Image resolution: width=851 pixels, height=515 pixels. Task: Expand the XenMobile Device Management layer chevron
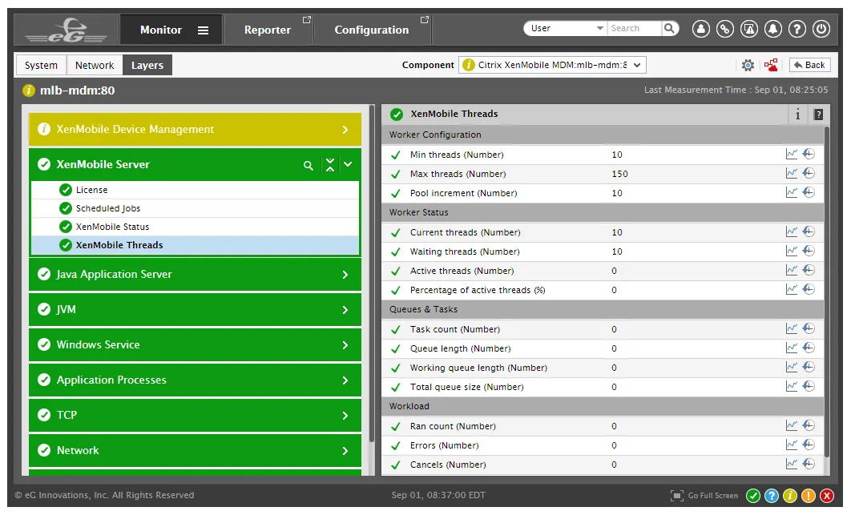coord(345,130)
